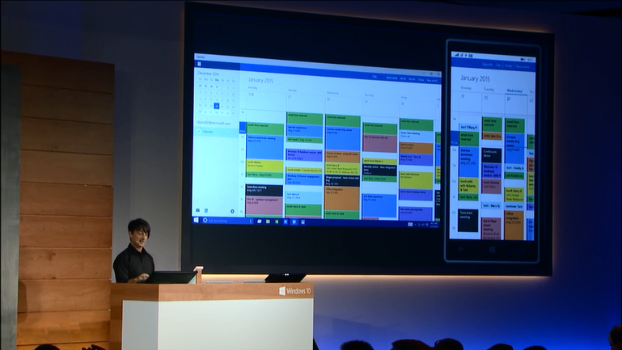This screenshot has width=622, height=350.
Task: Tap Agenda on the phone calendar
Action: (487, 64)
